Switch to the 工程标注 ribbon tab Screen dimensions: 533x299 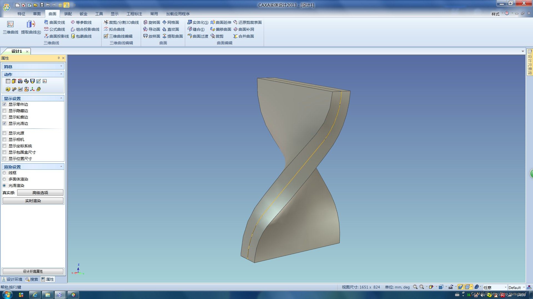(134, 14)
